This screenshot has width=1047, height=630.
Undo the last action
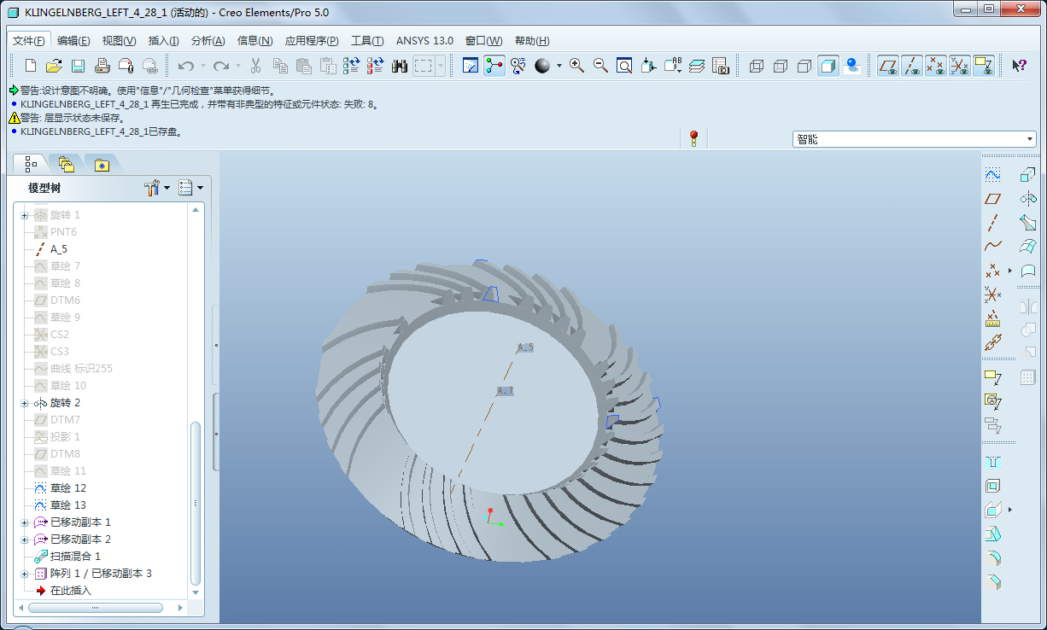pyautogui.click(x=186, y=66)
